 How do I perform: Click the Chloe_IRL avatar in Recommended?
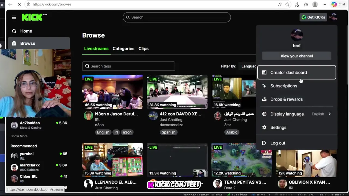[14, 179]
